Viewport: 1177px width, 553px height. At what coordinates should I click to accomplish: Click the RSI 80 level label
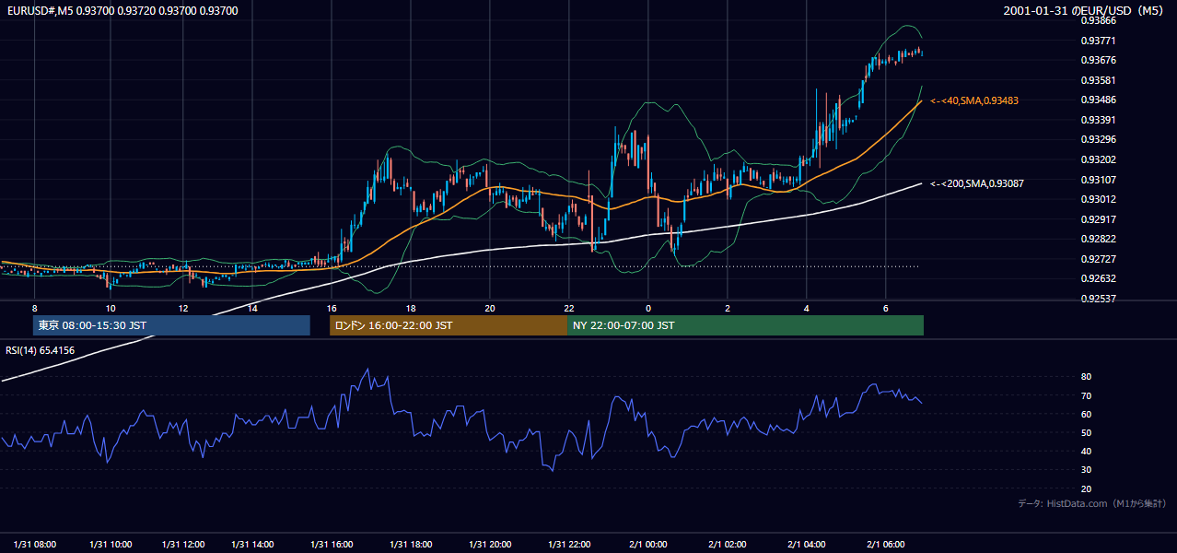tap(1086, 377)
